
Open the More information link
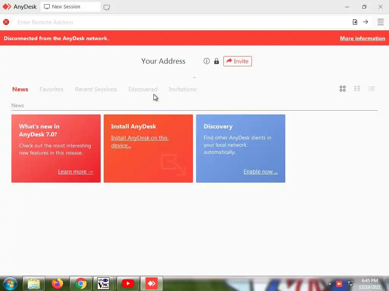coord(362,38)
